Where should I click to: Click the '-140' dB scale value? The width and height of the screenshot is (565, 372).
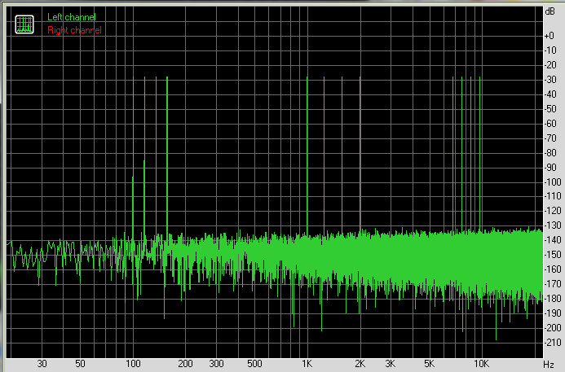coord(553,240)
